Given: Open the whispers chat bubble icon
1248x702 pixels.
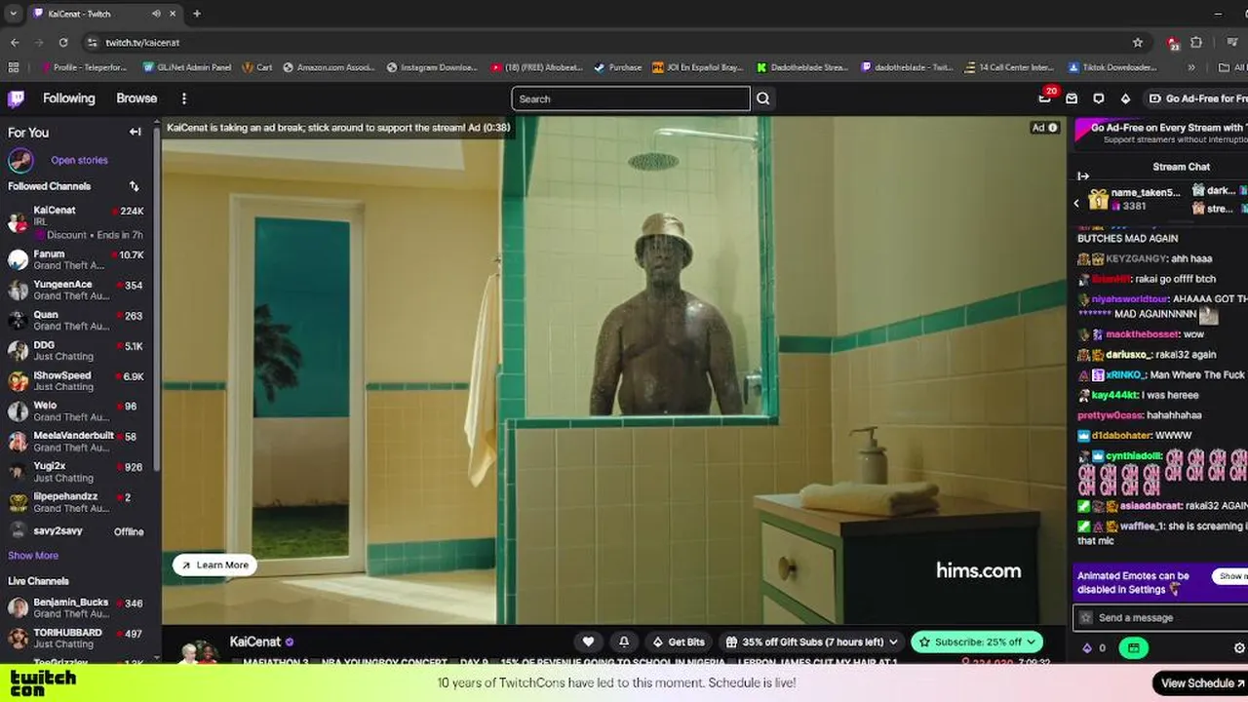Looking at the screenshot, I should 1098,98.
